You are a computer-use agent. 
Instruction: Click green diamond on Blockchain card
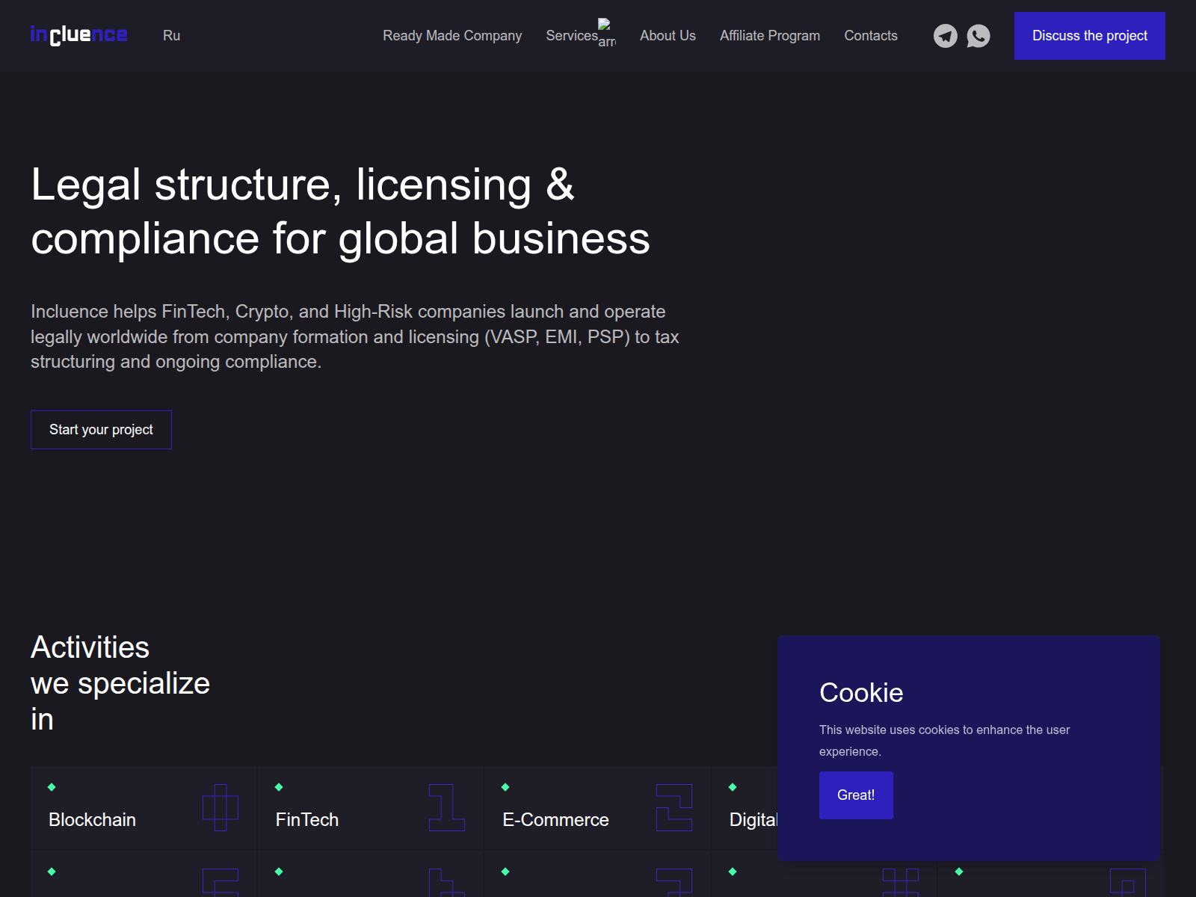52,787
